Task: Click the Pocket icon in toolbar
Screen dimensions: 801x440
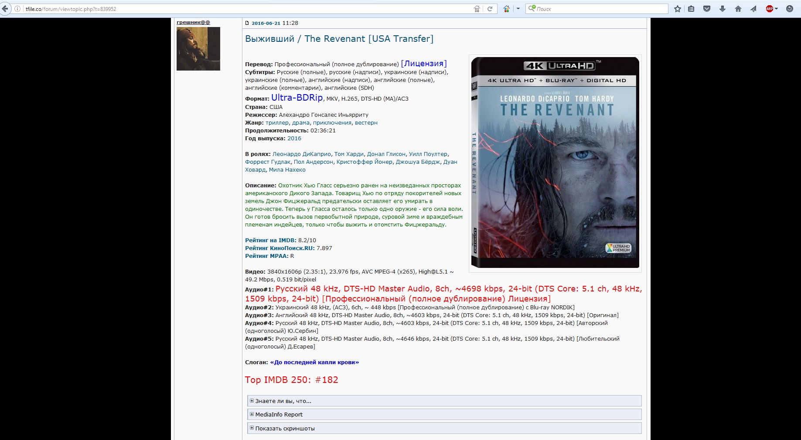Action: (x=707, y=9)
